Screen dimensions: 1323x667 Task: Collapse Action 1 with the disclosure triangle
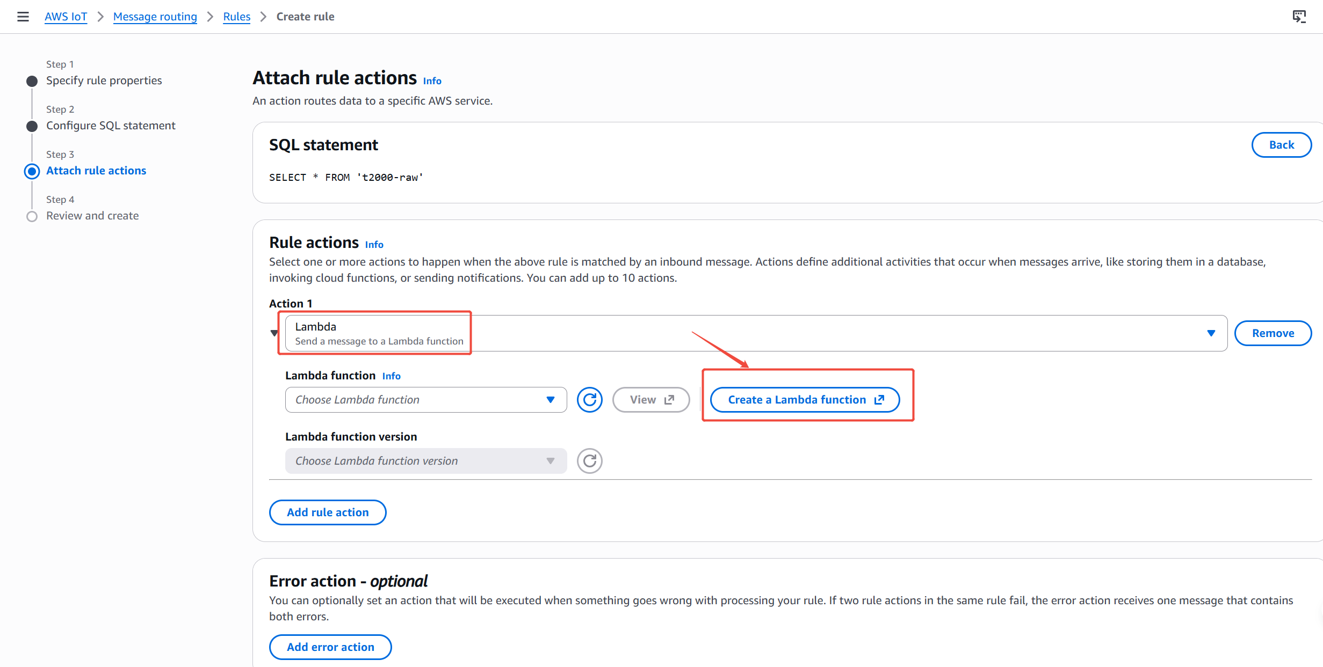(x=274, y=333)
